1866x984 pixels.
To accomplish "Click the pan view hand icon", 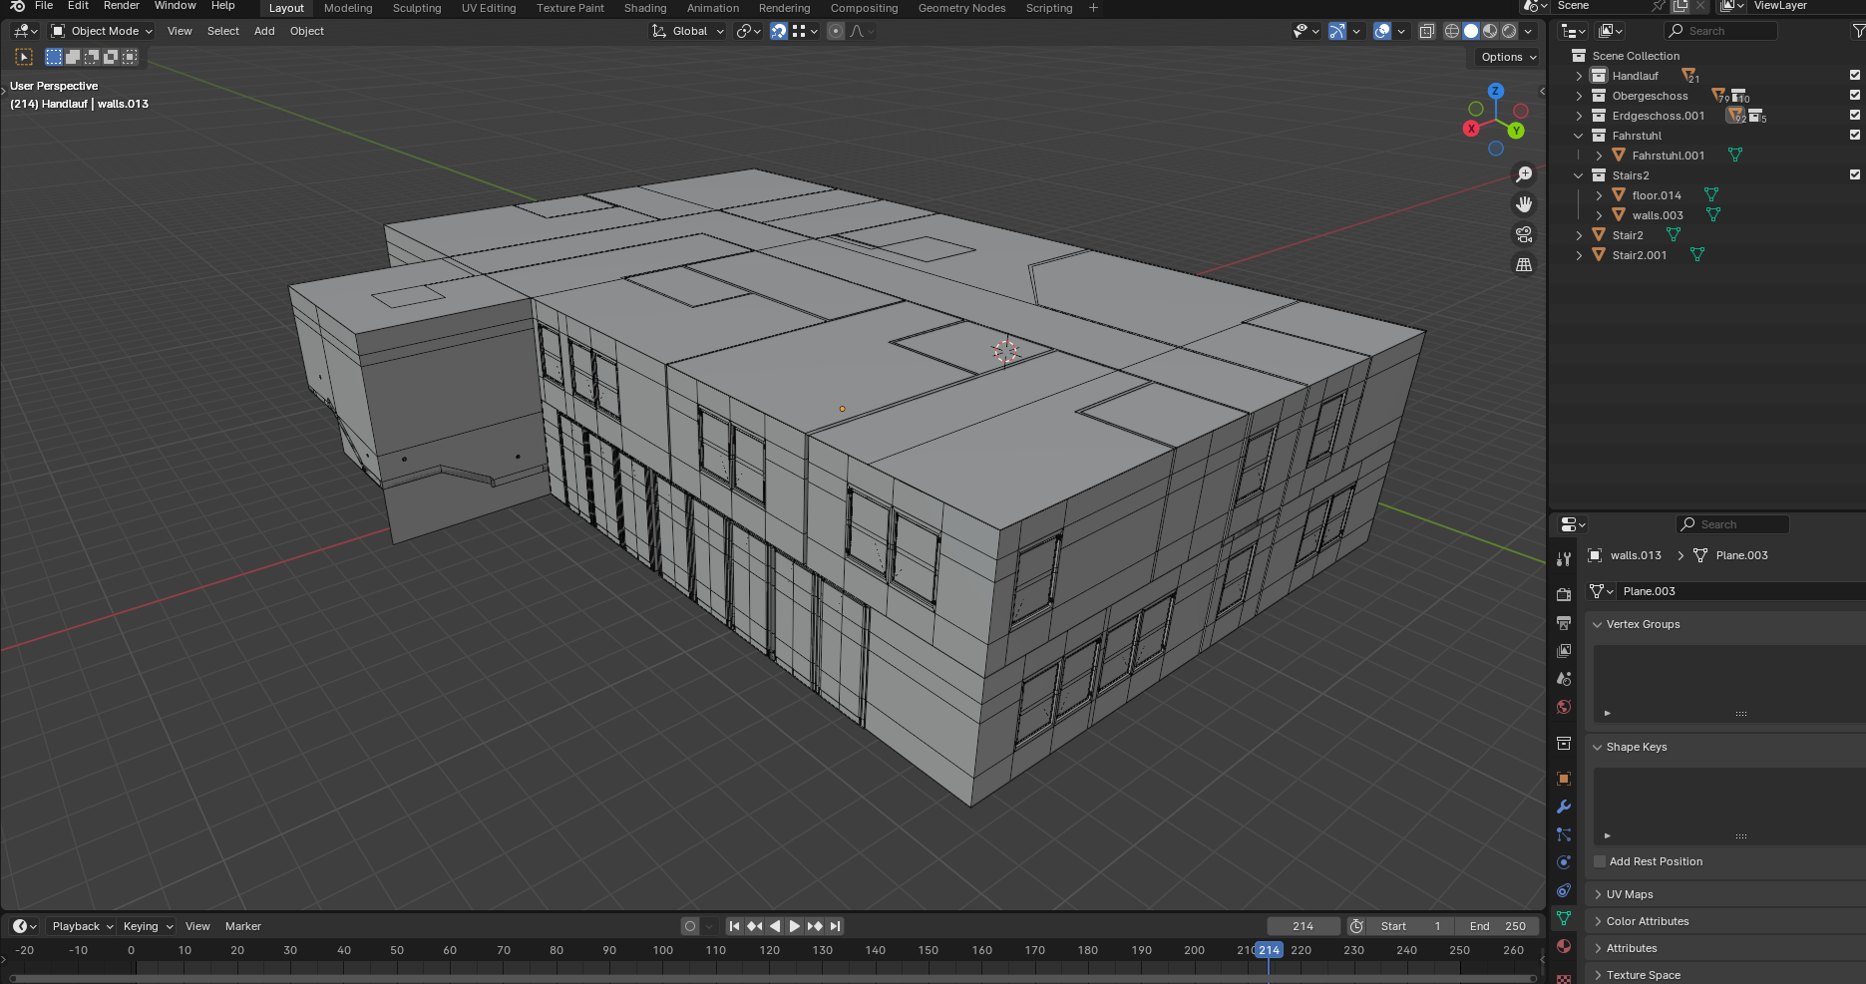I will pos(1524,204).
